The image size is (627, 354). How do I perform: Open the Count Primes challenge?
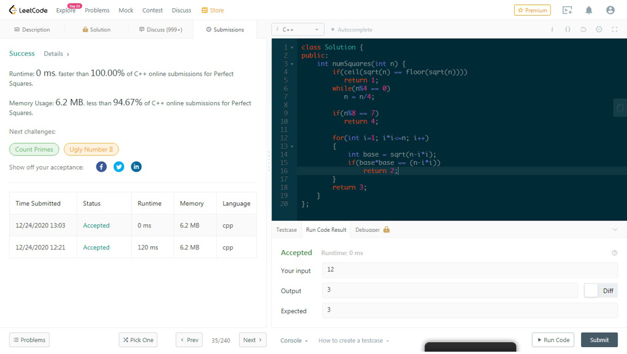coord(34,149)
